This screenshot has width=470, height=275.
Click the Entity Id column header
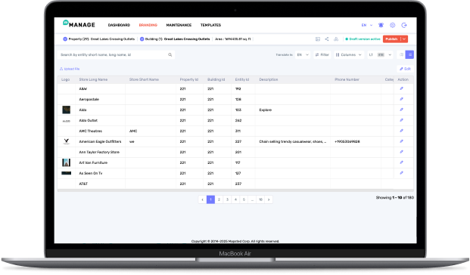(x=242, y=79)
